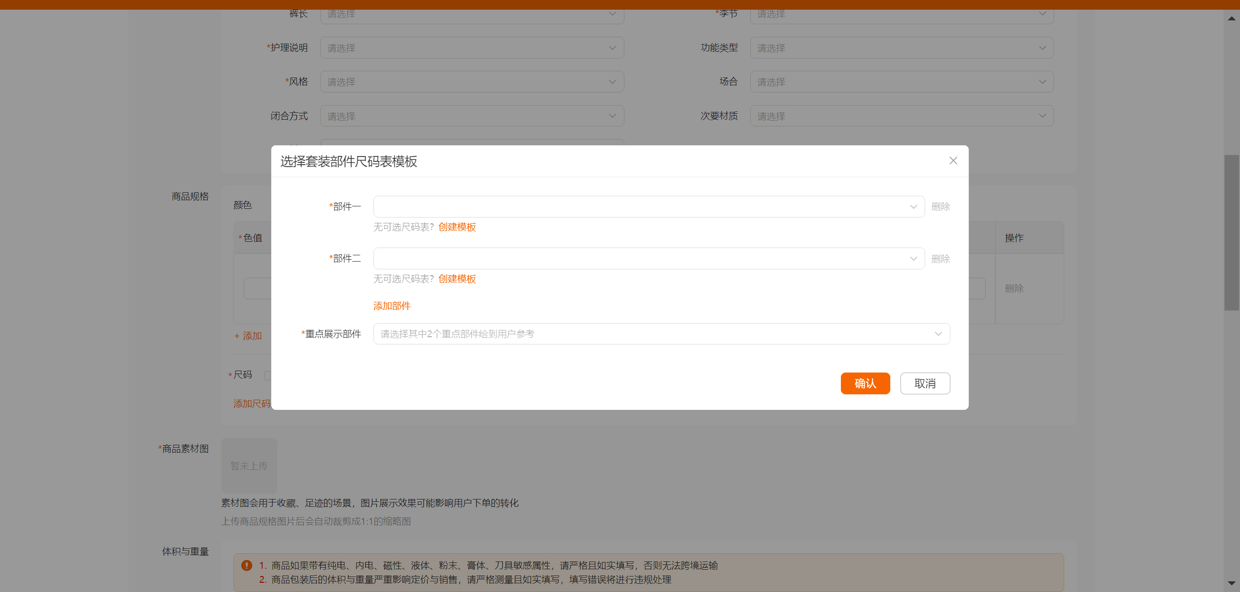Click the 取消 cancel button
1240x592 pixels.
tap(925, 383)
